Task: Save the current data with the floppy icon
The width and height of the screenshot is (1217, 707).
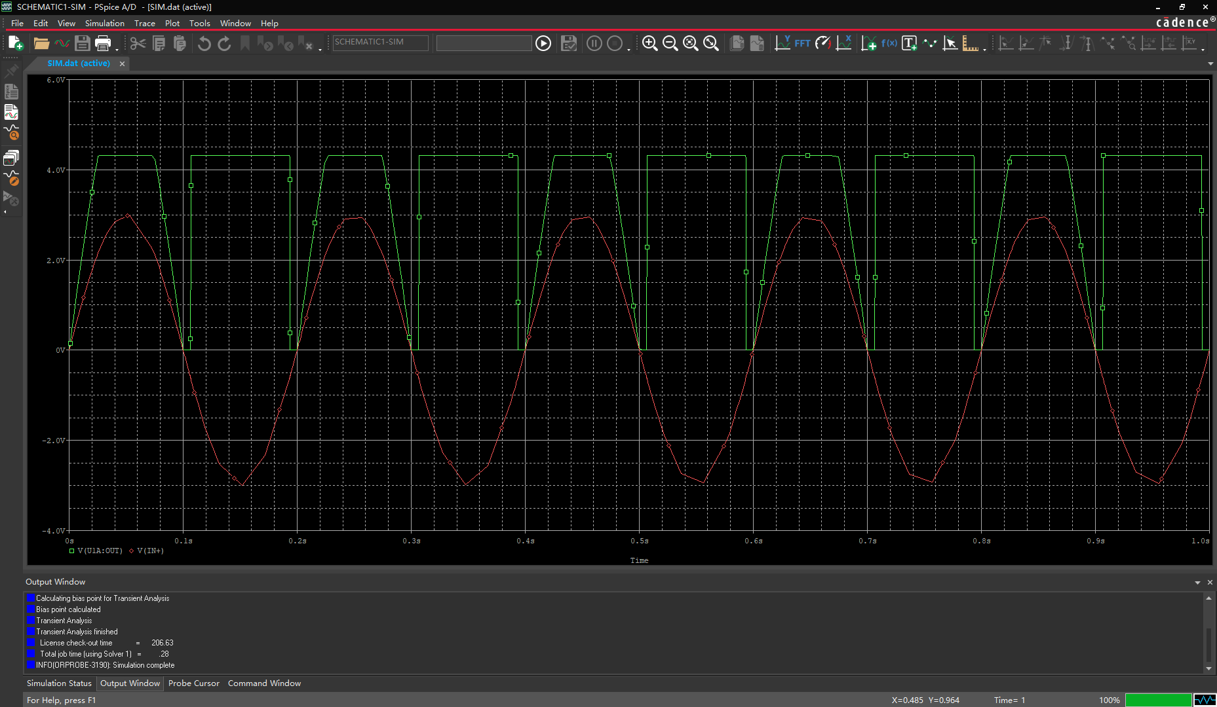Action: [x=82, y=43]
